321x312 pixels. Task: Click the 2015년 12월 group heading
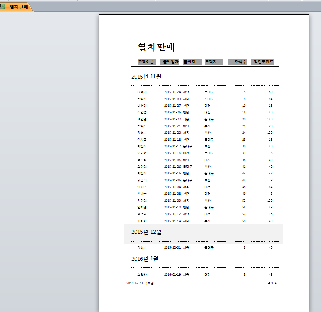click(146, 232)
